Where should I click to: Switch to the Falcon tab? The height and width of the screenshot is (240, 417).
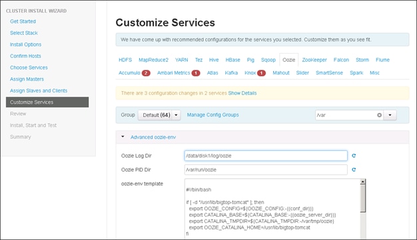[341, 60]
